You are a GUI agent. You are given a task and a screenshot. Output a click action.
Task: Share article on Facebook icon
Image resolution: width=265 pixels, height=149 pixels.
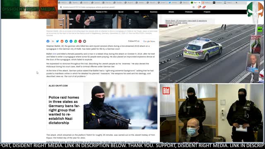point(48,41)
